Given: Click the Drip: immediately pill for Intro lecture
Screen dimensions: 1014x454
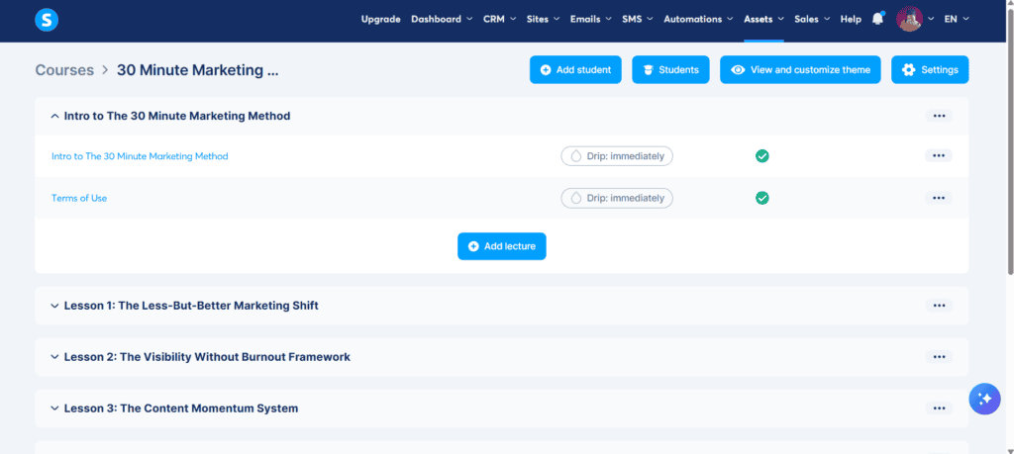Looking at the screenshot, I should point(617,155).
